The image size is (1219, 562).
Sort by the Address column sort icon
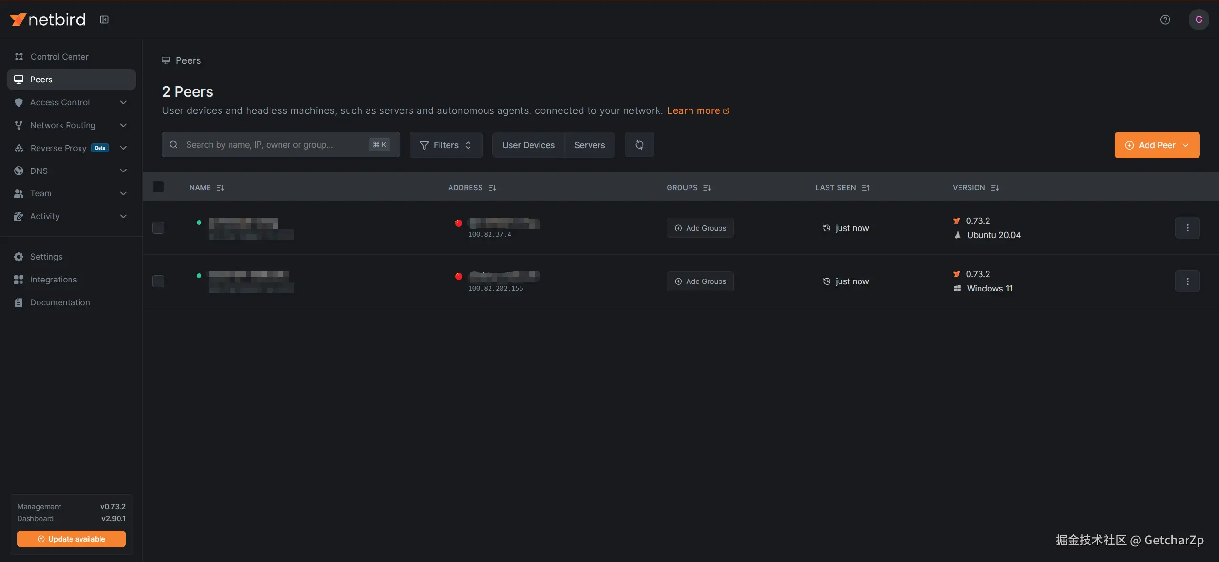coord(492,188)
